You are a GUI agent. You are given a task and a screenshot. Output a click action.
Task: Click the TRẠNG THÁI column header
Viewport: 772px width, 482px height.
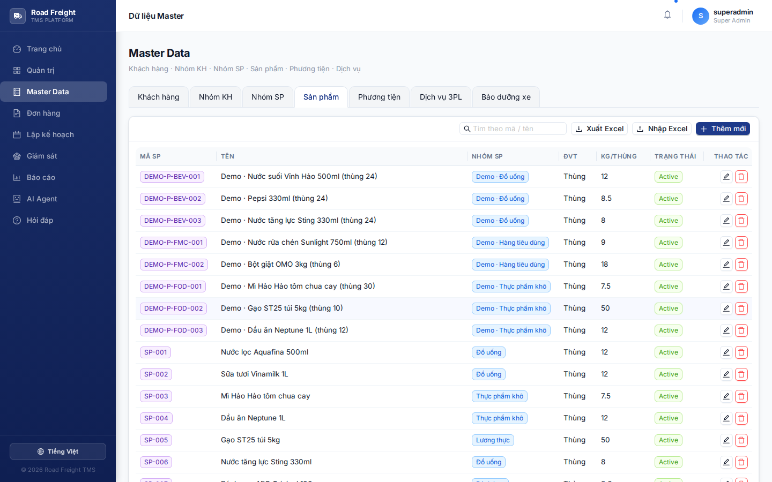point(675,156)
